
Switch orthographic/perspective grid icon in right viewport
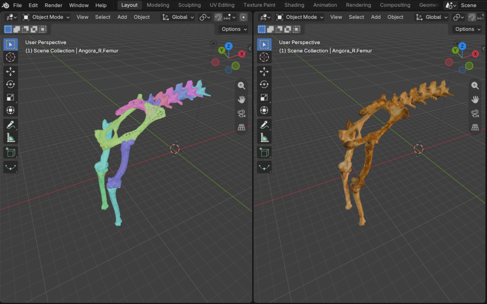pyautogui.click(x=475, y=127)
